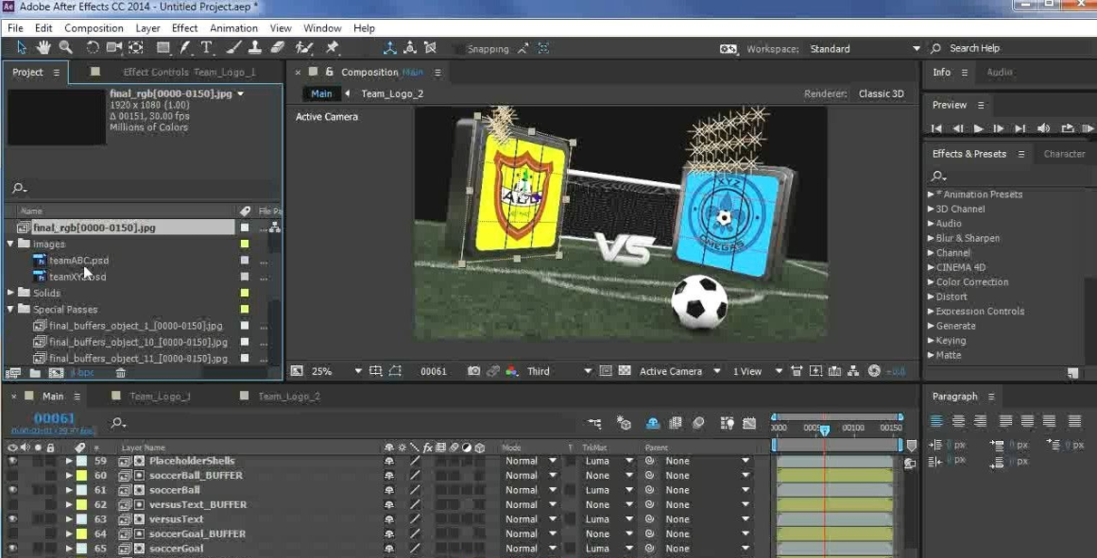Click the Team_Logo_2 breadcrumb in viewer
Viewport: 1097px width, 558px height.
[392, 93]
